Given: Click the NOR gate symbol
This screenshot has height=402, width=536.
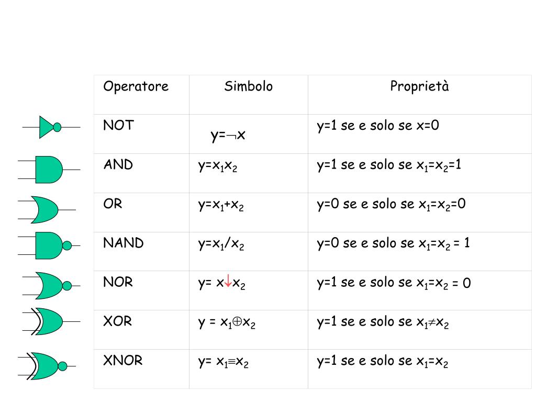Looking at the screenshot, I should (51, 286).
